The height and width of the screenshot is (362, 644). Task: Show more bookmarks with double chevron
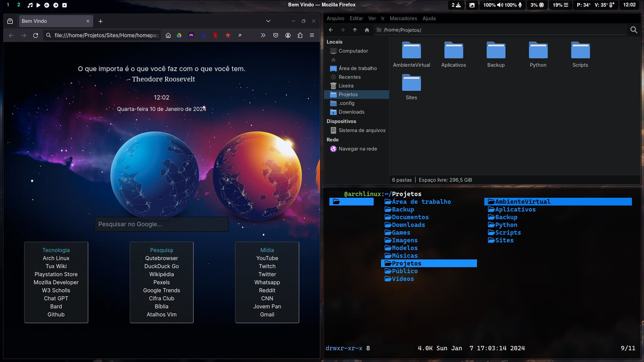[x=263, y=35]
